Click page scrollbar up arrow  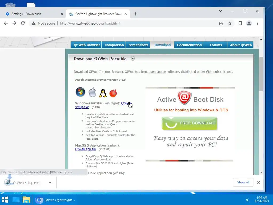pos(261,40)
